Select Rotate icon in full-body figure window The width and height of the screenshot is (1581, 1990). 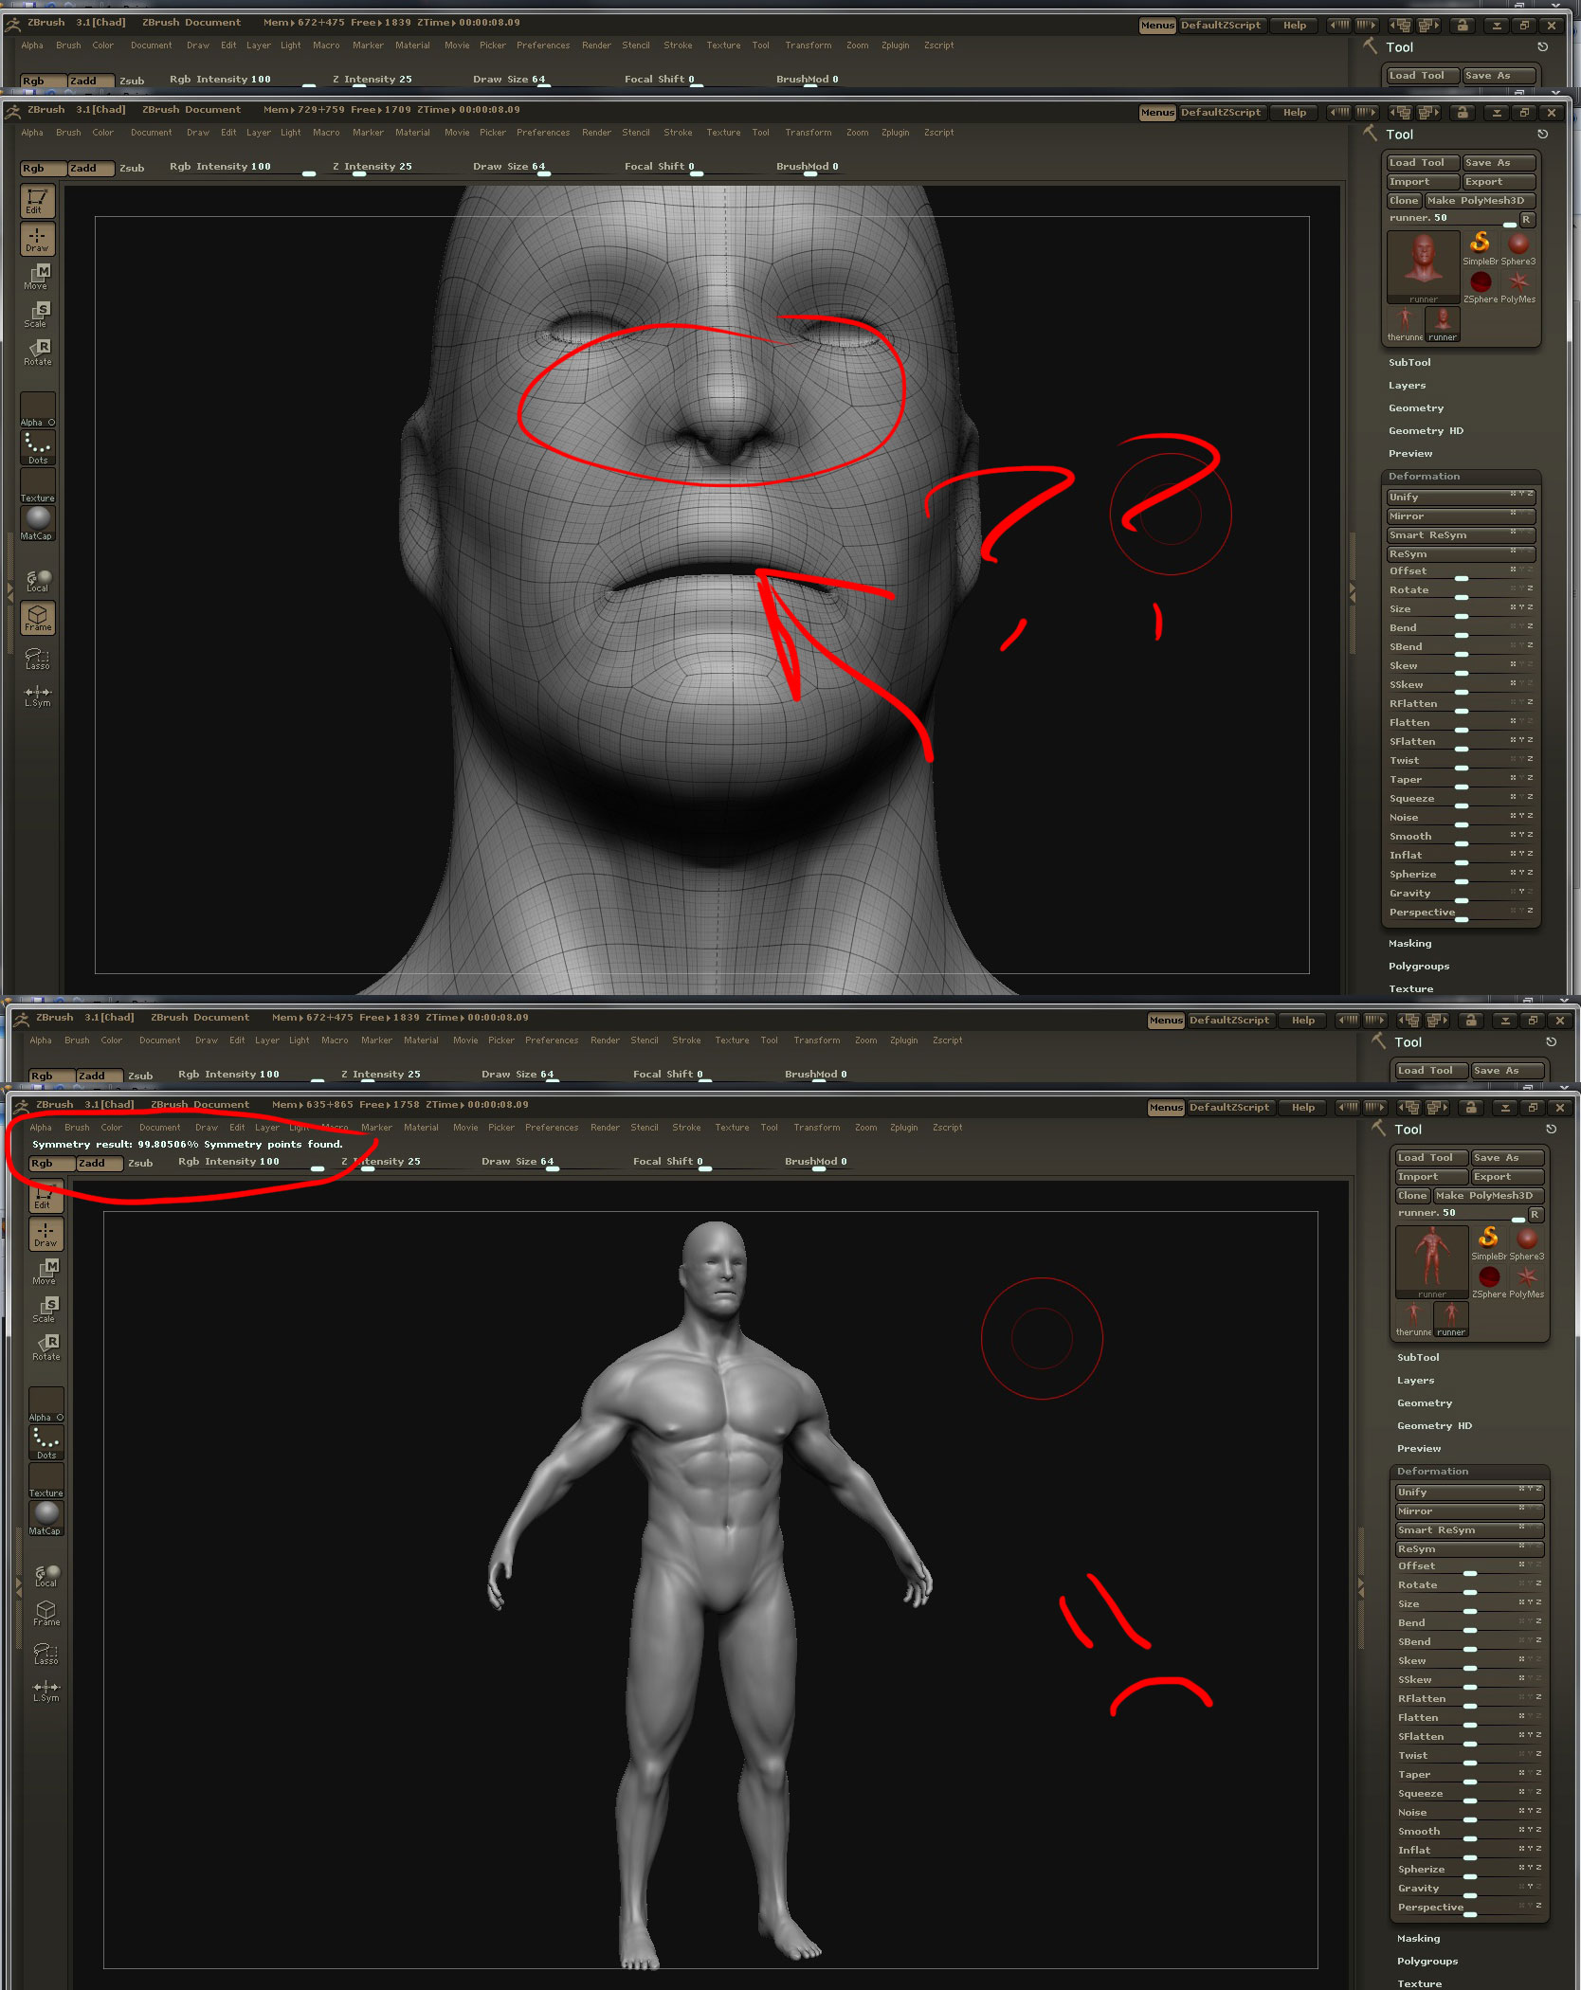click(45, 1348)
